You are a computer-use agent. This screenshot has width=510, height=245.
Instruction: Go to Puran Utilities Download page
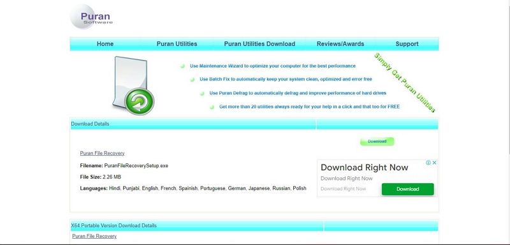259,44
